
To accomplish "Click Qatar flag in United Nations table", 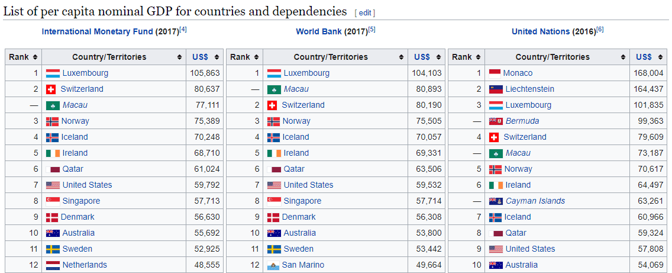I will pos(496,233).
